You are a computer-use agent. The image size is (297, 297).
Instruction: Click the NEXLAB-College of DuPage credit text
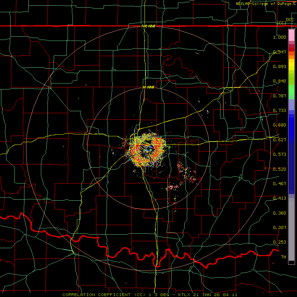pyautogui.click(x=266, y=4)
